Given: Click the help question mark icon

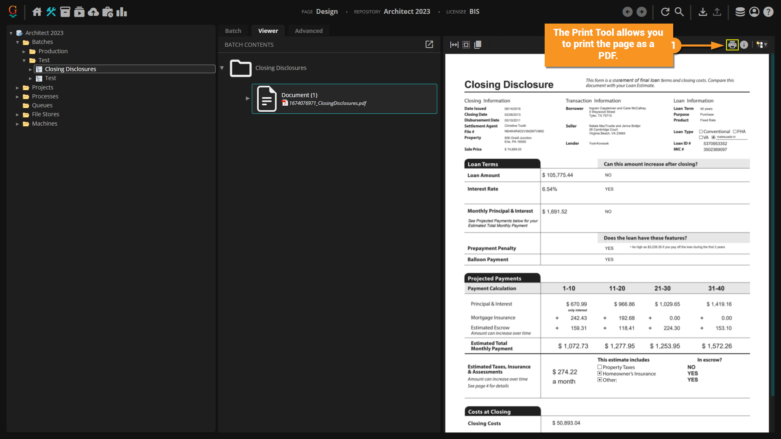Looking at the screenshot, I should (768, 12).
